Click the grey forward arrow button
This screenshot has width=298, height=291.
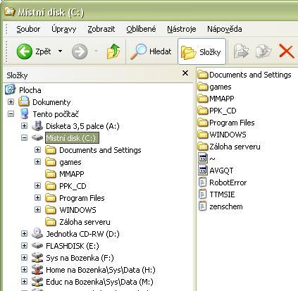click(x=80, y=51)
